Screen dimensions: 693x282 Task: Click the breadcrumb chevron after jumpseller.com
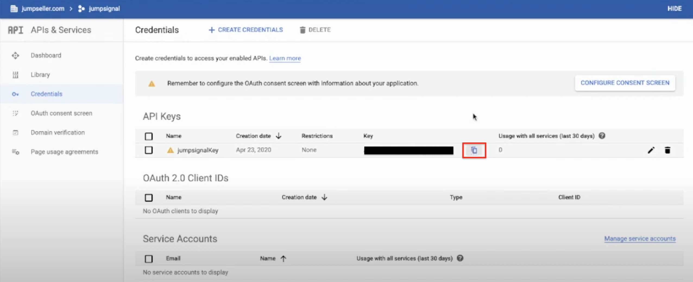pos(71,9)
